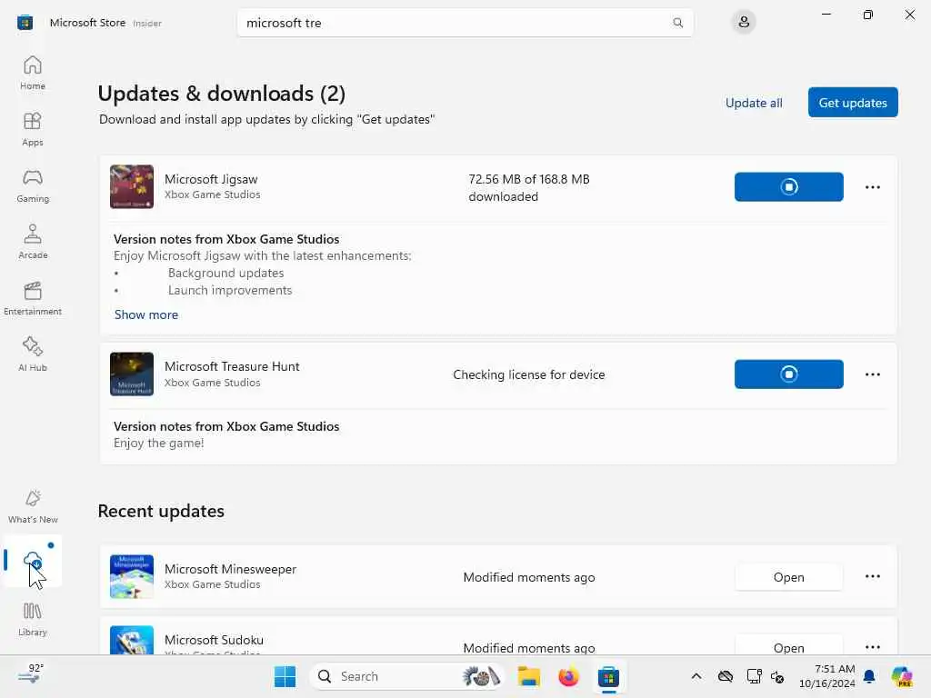The height and width of the screenshot is (698, 931).
Task: Stop the Microsoft Jigsaw download
Action: point(788,187)
